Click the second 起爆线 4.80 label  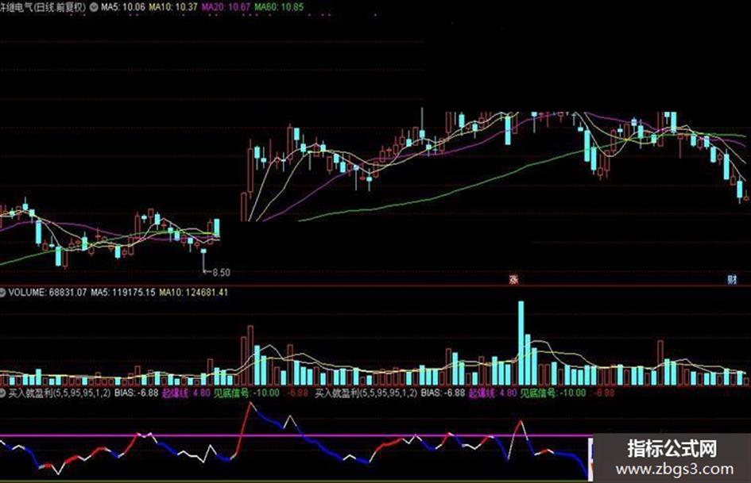tap(493, 393)
